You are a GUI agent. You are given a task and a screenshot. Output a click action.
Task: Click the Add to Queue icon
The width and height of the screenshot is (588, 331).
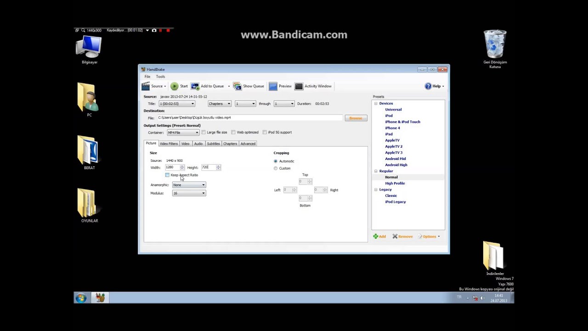[195, 86]
